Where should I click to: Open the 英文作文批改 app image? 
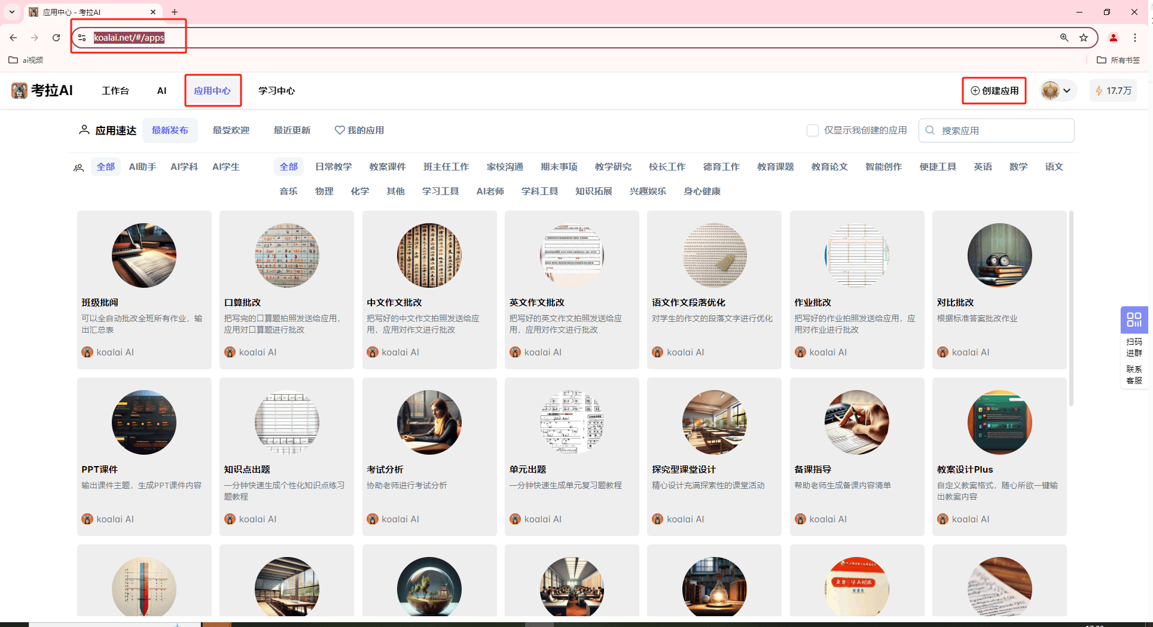pos(572,255)
